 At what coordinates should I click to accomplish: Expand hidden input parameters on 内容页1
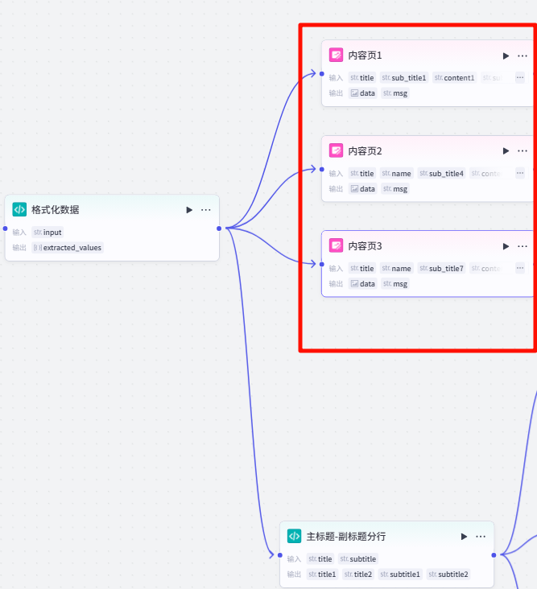click(520, 78)
